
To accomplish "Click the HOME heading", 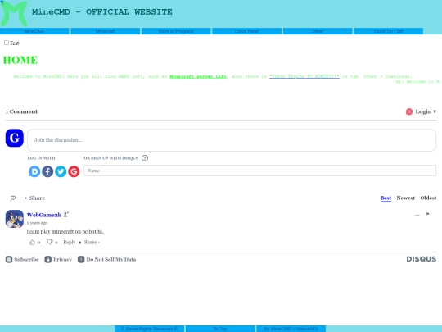I will pyautogui.click(x=20, y=60).
